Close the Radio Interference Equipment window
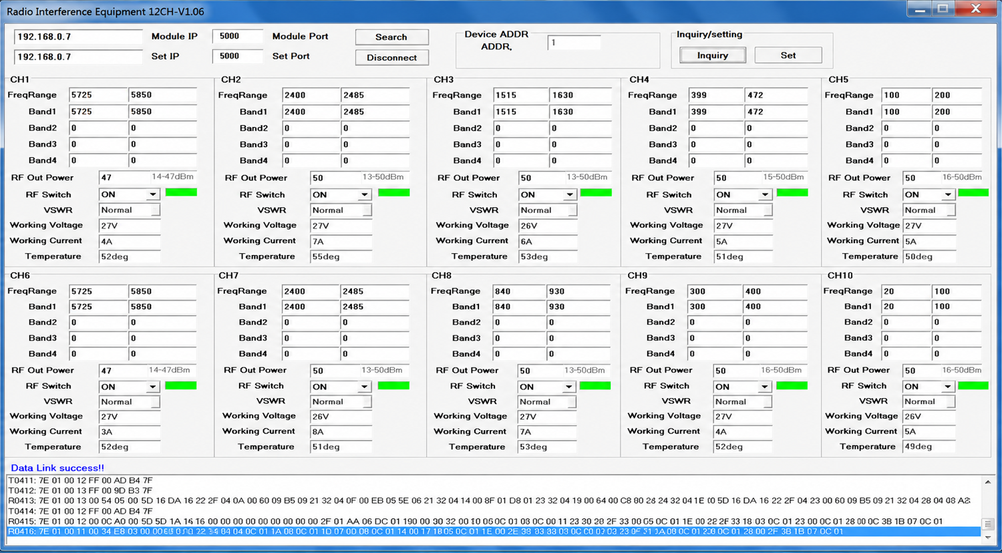 [x=976, y=9]
